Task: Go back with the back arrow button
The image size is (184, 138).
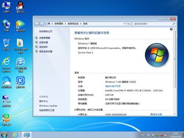Action: [x=37, y=24]
